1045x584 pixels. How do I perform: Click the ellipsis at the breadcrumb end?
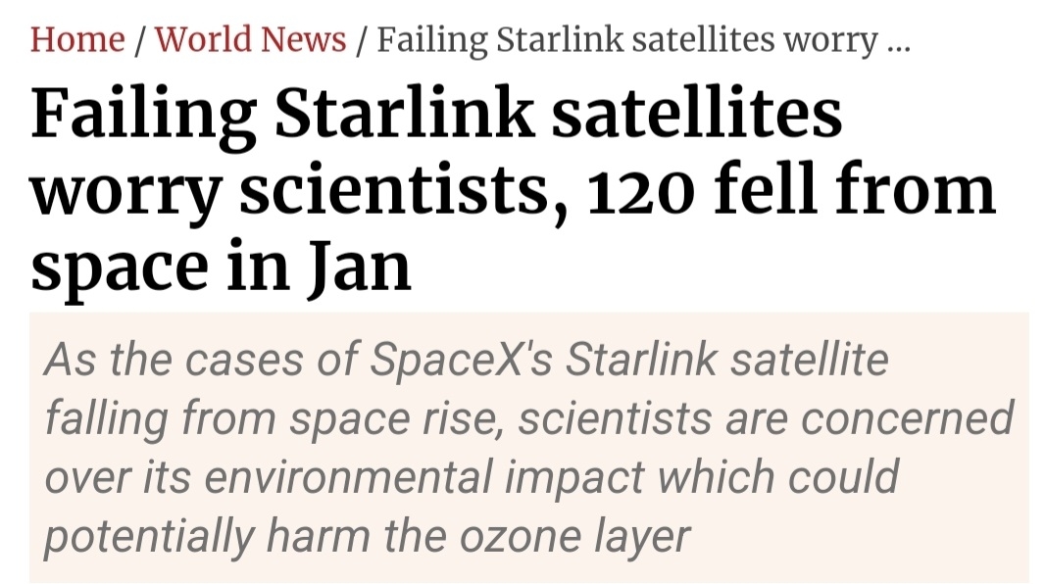tap(896, 44)
